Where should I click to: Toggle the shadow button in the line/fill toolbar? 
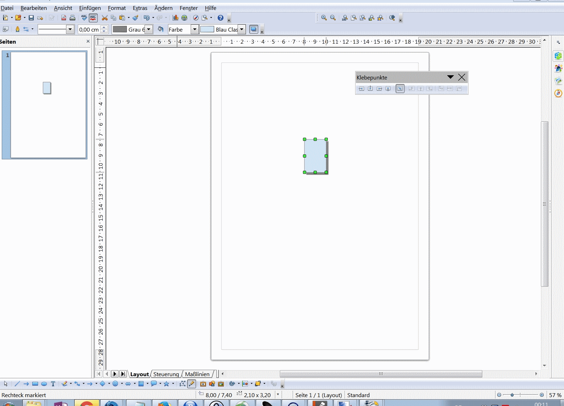[254, 29]
